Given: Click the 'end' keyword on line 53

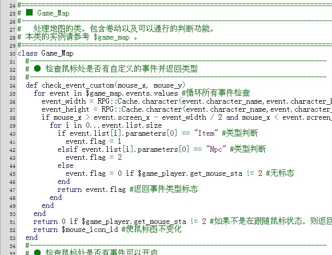Looking at the screenshot, I should click(x=32, y=237).
